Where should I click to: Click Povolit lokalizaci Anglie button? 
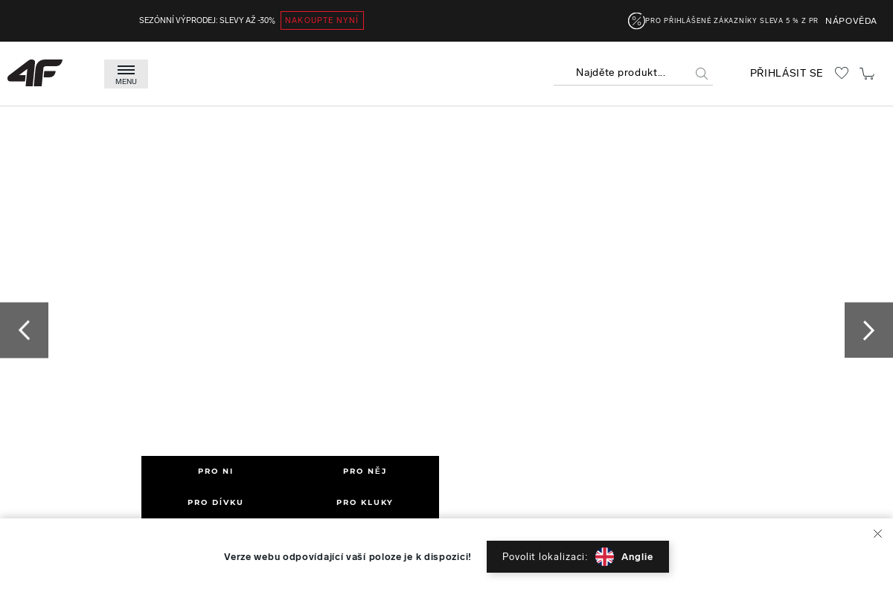tap(577, 556)
